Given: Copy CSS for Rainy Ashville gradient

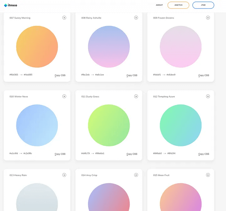Looking at the screenshot, I should 132,75.
